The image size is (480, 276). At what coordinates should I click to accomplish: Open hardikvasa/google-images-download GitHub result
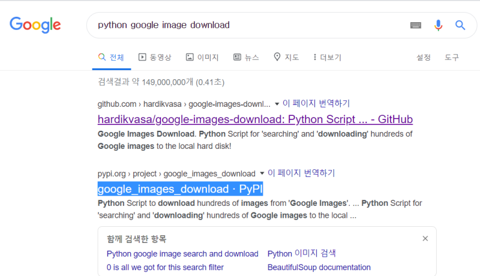256,119
